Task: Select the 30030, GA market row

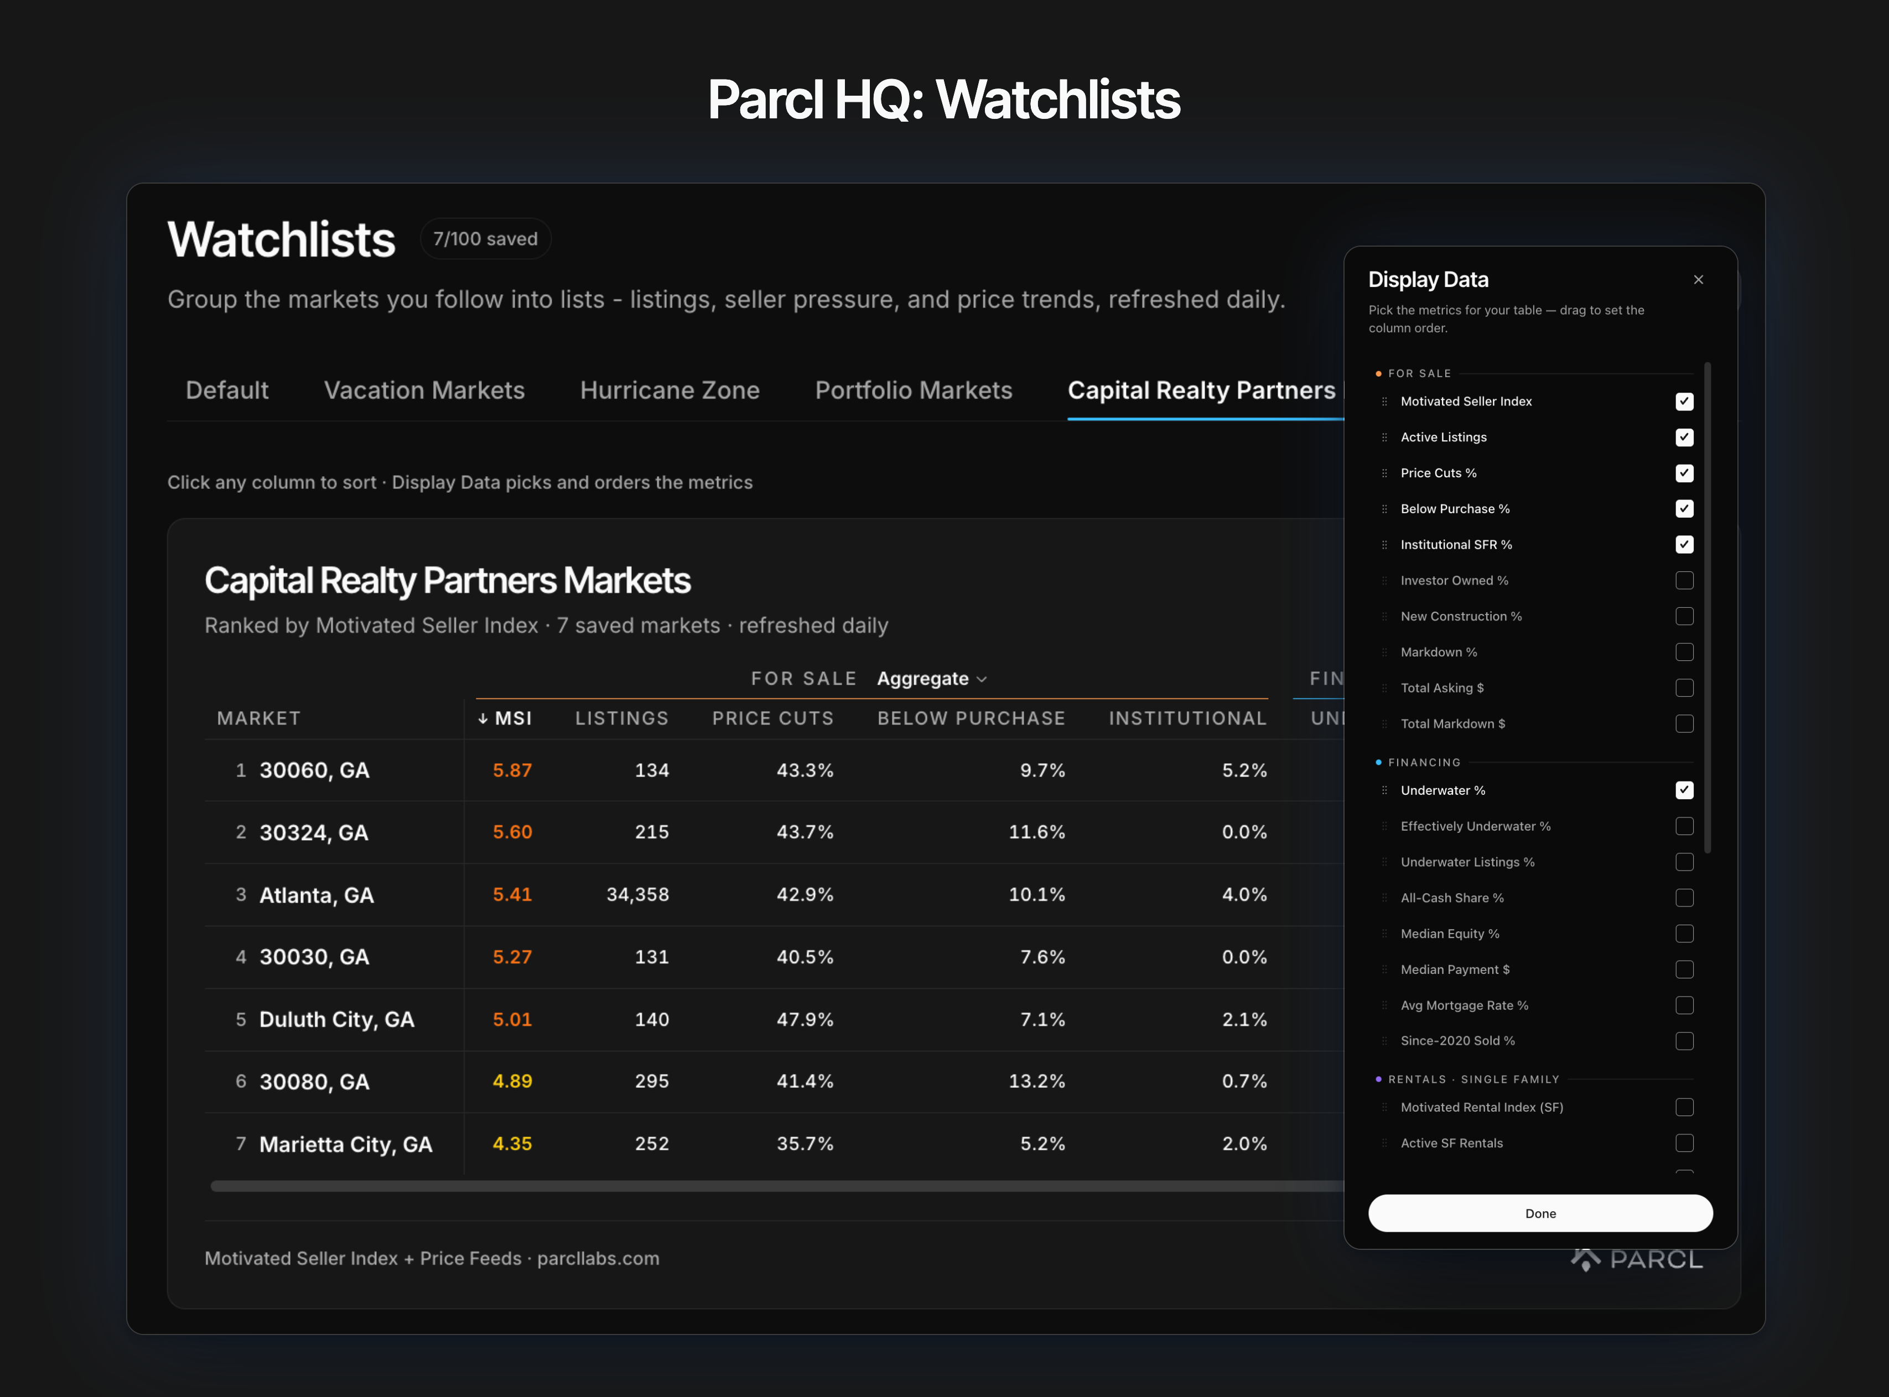Action: coord(774,957)
